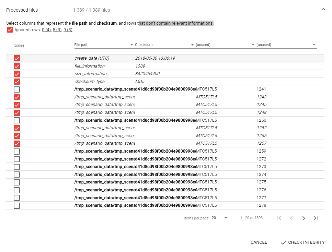Open ignored rows link 0 (4)
Viewport: 332px width, 252px height.
point(46,30)
